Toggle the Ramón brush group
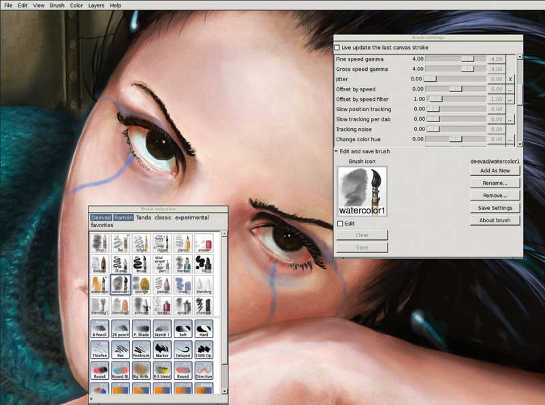Screen dimensions: 545x405 point(123,217)
